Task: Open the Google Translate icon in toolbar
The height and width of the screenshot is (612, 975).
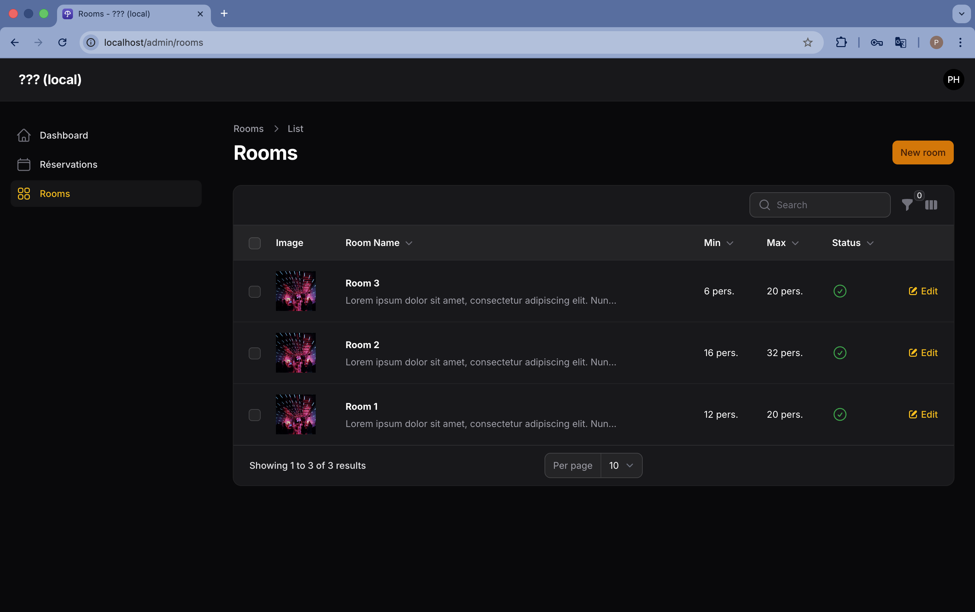Action: pyautogui.click(x=900, y=42)
